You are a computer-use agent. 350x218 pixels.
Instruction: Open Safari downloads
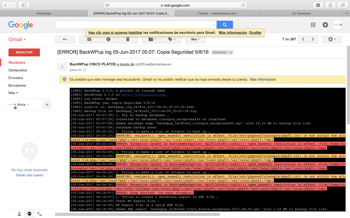coord(318,5)
